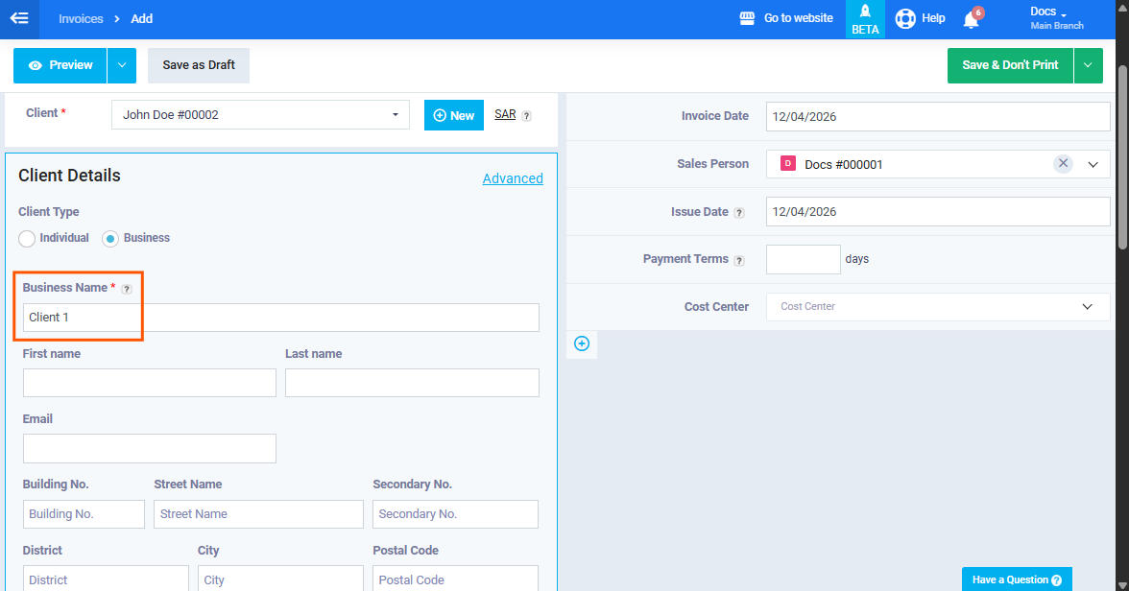Open the Docs Main Branch account menu

click(x=1055, y=18)
